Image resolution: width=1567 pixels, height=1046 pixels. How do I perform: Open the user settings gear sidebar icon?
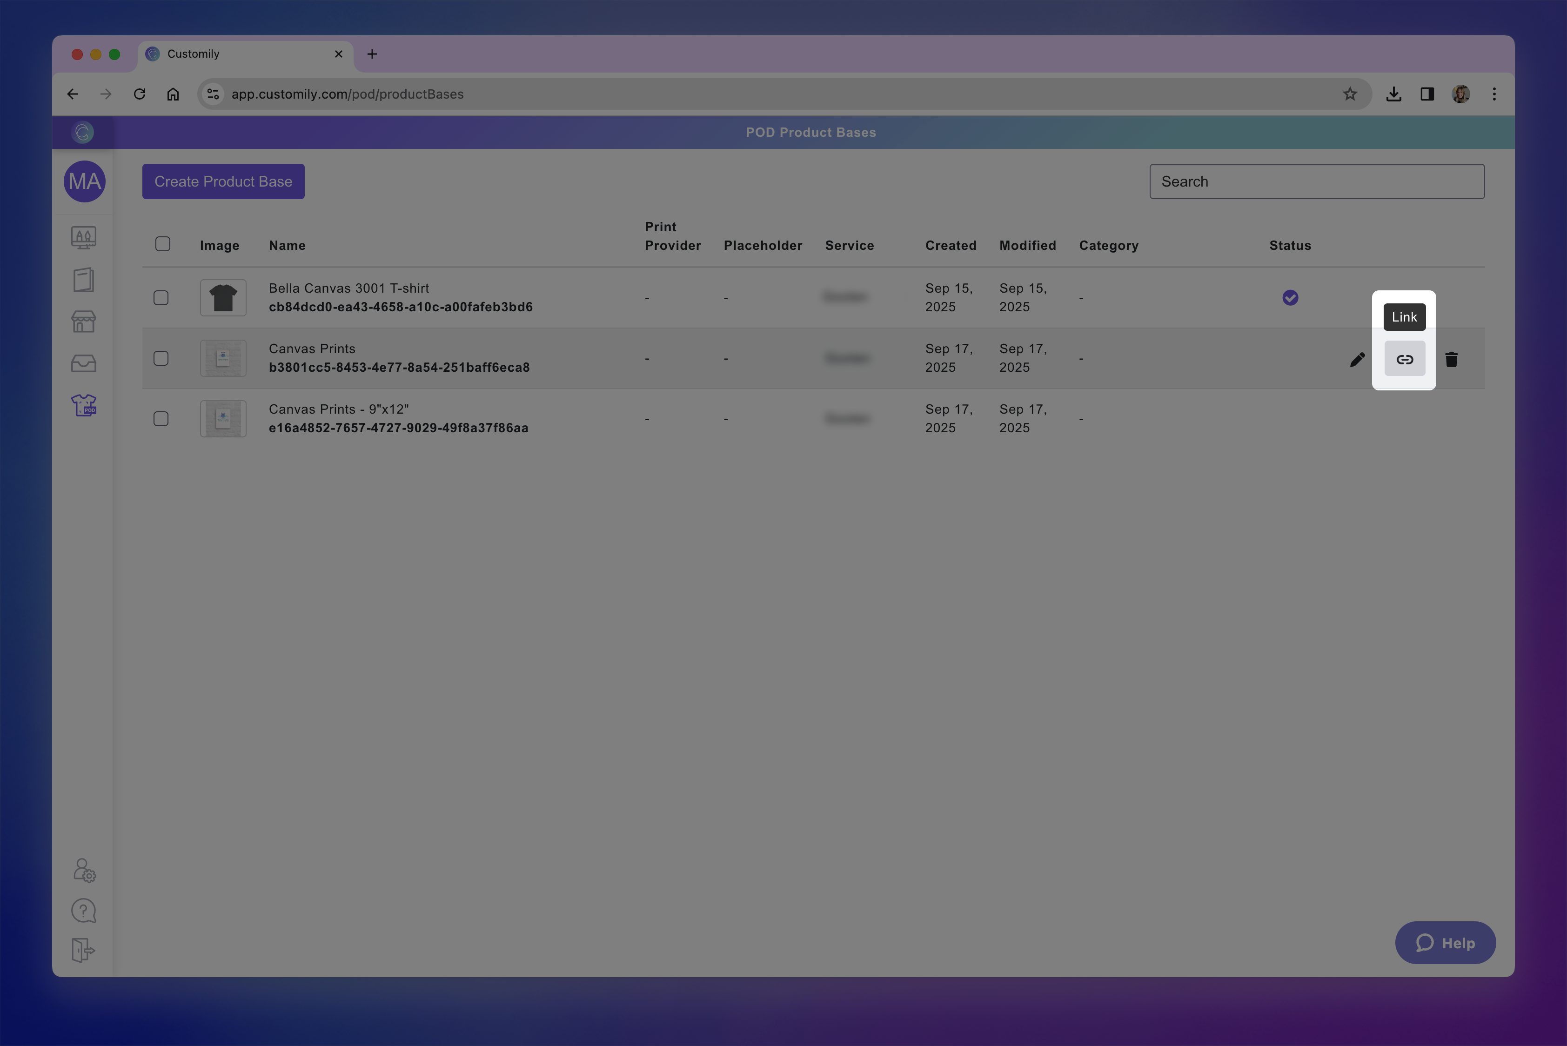point(84,870)
